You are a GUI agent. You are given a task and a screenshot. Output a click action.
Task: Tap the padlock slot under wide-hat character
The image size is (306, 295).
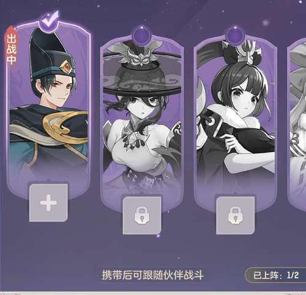pos(142,215)
